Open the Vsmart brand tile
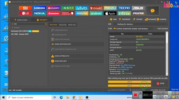The image size is (179, 100). pyautogui.click(x=96, y=8)
